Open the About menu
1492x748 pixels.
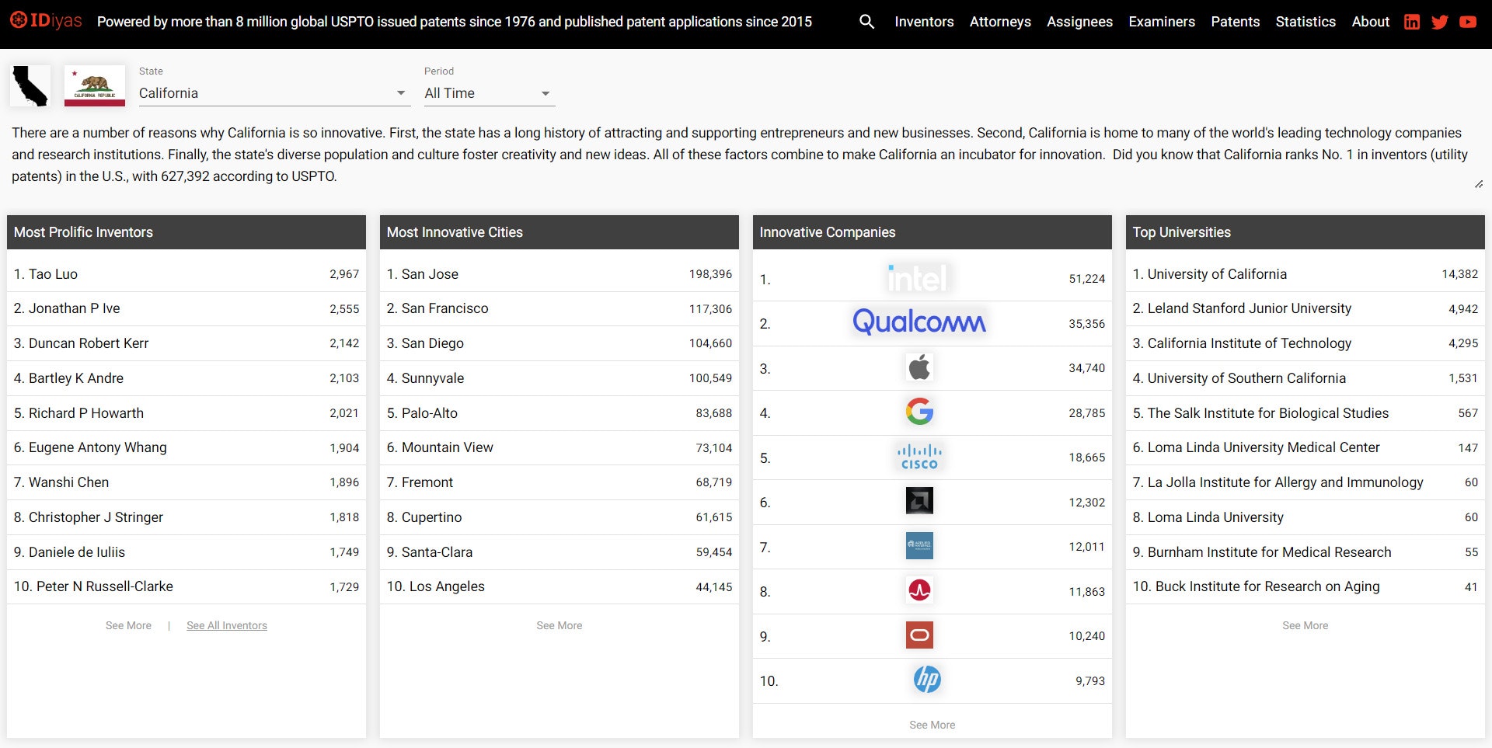pyautogui.click(x=1370, y=22)
